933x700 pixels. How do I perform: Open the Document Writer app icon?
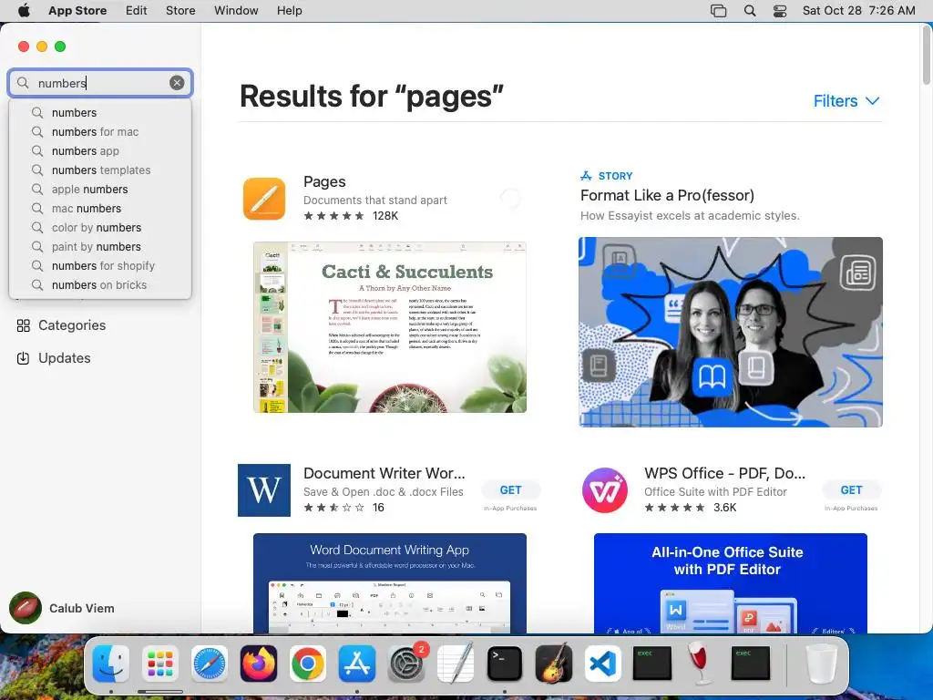coord(264,490)
